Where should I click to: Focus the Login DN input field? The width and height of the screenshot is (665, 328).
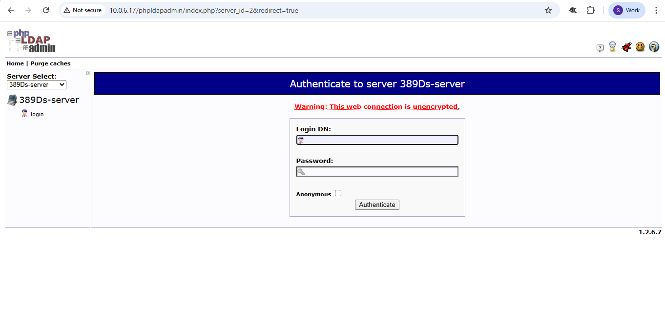[377, 140]
